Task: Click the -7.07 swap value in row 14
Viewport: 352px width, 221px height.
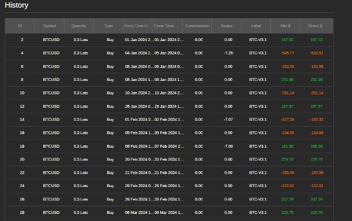Action: point(228,120)
